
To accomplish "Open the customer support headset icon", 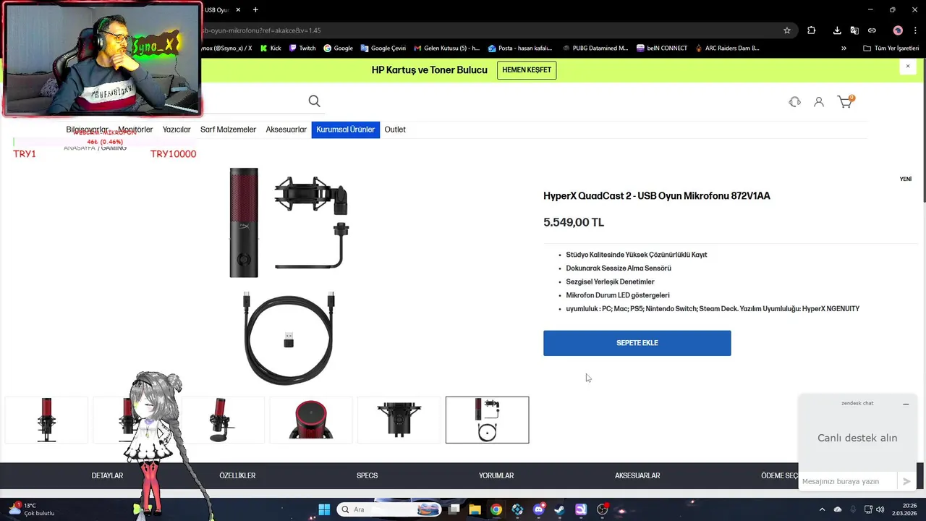I will coord(794,102).
